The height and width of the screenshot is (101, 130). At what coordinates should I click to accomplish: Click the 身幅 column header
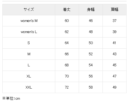click(91, 10)
